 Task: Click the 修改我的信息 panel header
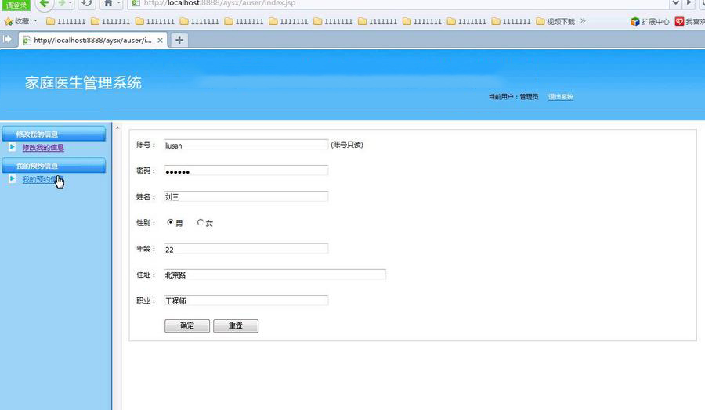(53, 134)
